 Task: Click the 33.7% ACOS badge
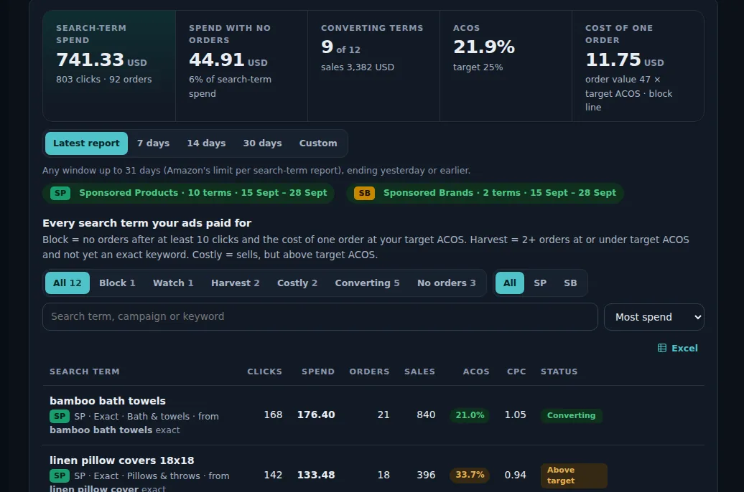coord(470,475)
